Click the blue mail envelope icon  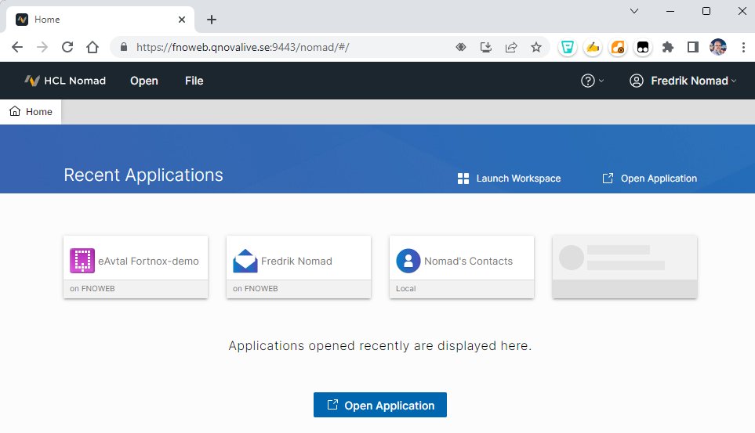coord(245,261)
